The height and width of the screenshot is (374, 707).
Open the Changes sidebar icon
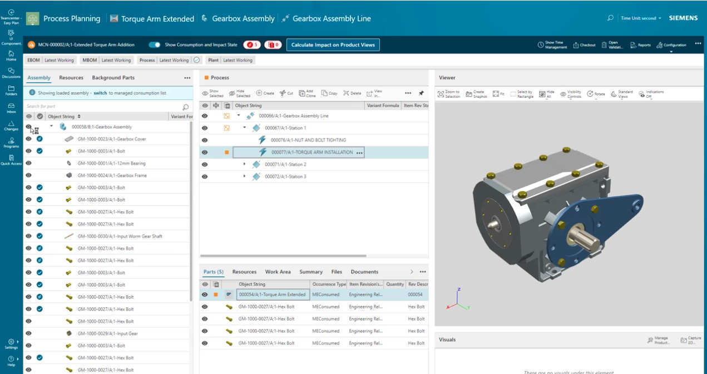tap(11, 126)
